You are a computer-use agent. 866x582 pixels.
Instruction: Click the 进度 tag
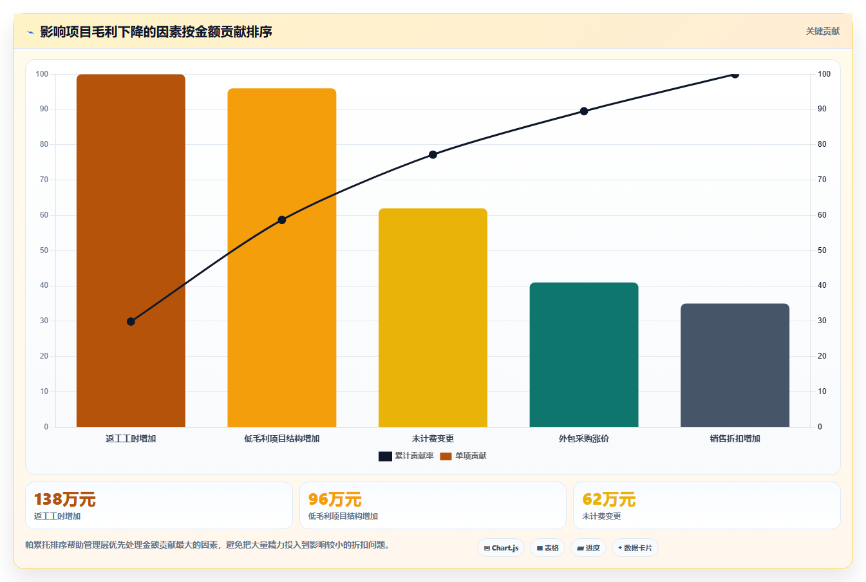[x=588, y=548]
